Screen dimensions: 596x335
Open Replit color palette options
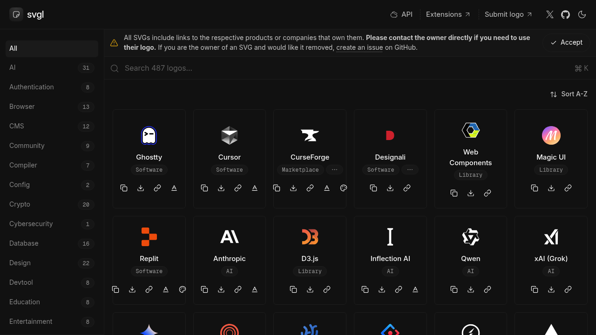click(x=183, y=289)
